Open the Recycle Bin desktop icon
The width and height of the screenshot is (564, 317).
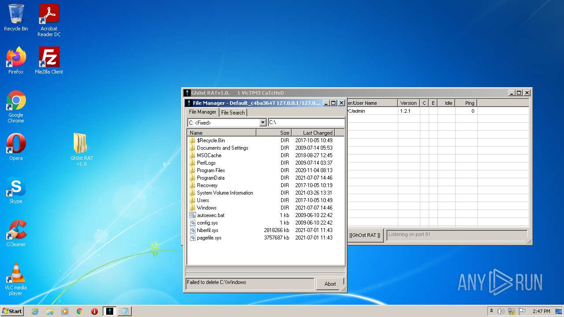tap(16, 18)
